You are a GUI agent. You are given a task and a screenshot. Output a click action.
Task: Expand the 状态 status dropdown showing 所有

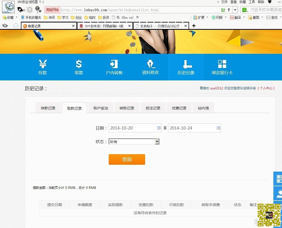[x=157, y=142]
